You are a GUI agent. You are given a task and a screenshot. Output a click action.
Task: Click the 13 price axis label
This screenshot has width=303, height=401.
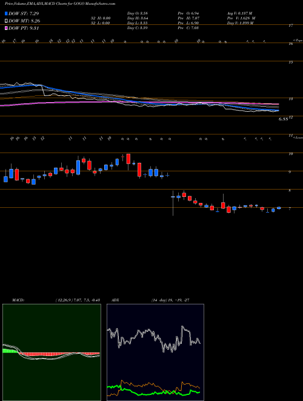point(291,98)
